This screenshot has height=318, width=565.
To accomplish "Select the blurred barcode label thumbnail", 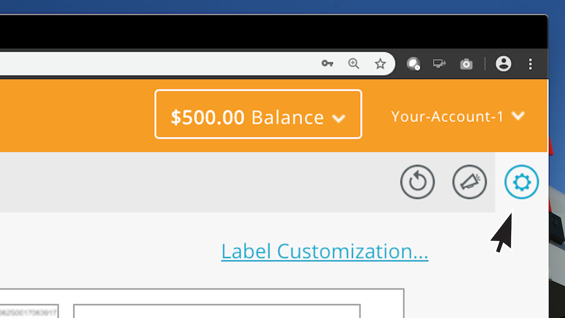I will (x=28, y=311).
